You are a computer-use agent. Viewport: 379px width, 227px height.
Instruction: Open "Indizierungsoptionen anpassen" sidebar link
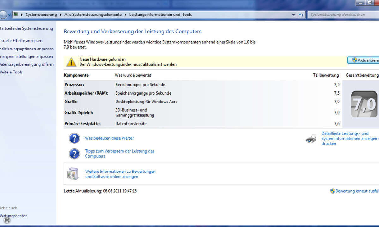pos(27,49)
